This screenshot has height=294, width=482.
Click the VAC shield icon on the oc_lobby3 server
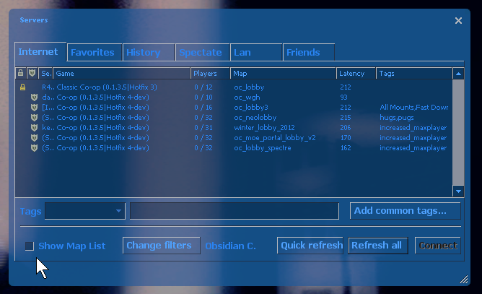point(33,108)
